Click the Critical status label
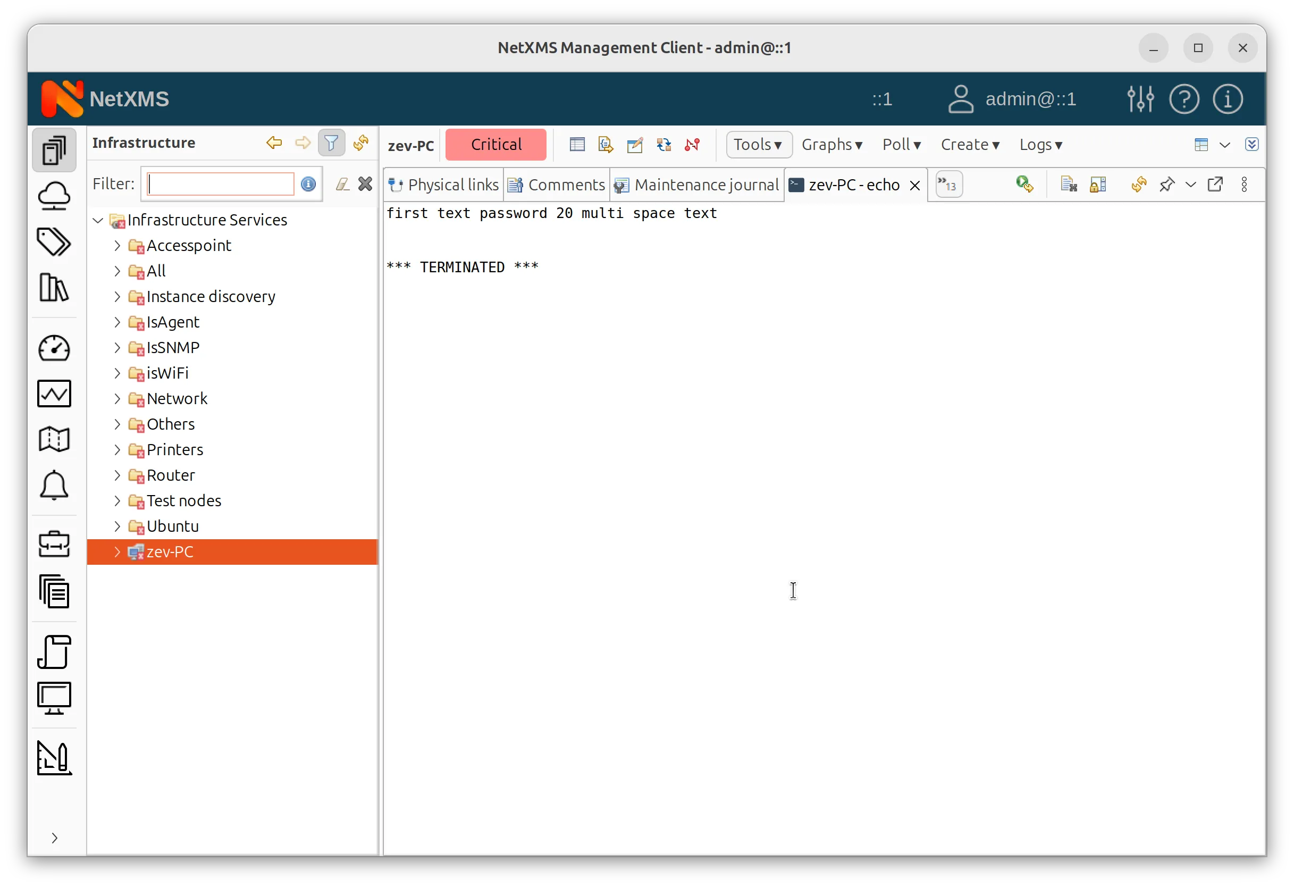 [495, 145]
